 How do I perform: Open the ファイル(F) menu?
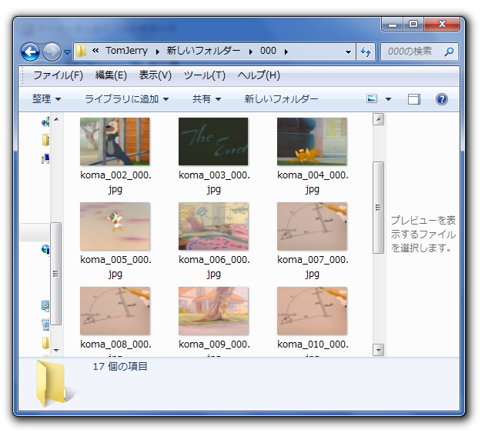pos(59,75)
